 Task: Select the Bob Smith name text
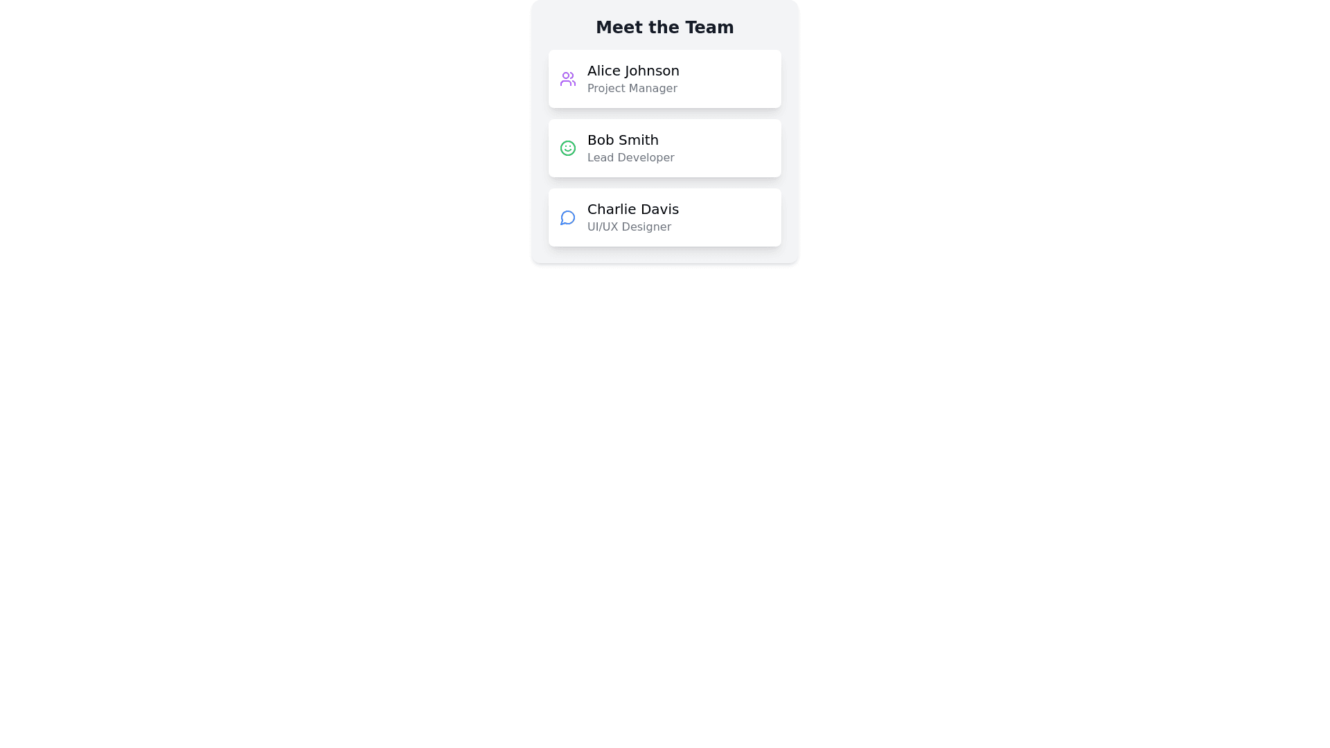623,140
